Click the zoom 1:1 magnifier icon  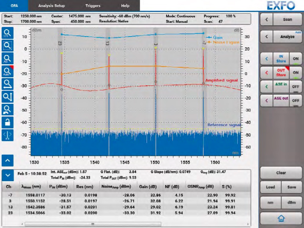(8, 33)
